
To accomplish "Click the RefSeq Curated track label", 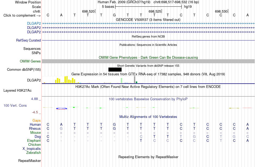I will tap(28, 40).
